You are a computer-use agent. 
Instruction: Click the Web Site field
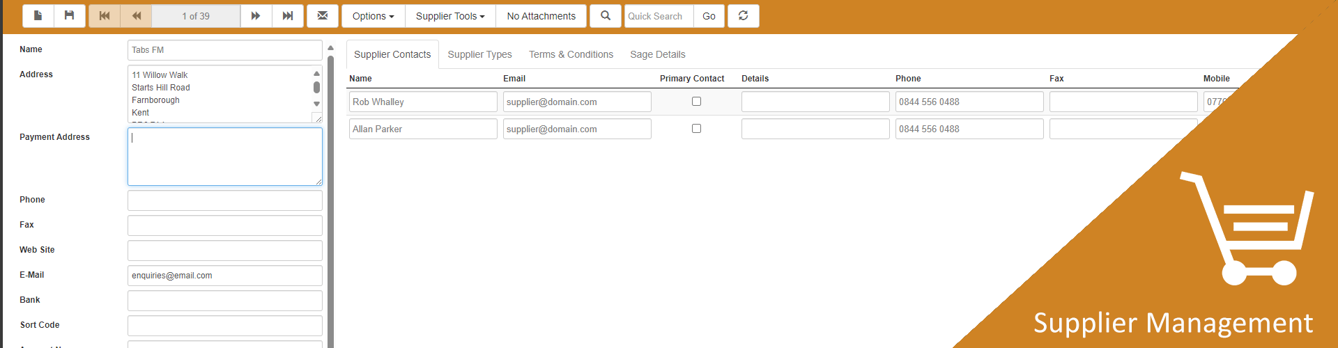point(225,251)
